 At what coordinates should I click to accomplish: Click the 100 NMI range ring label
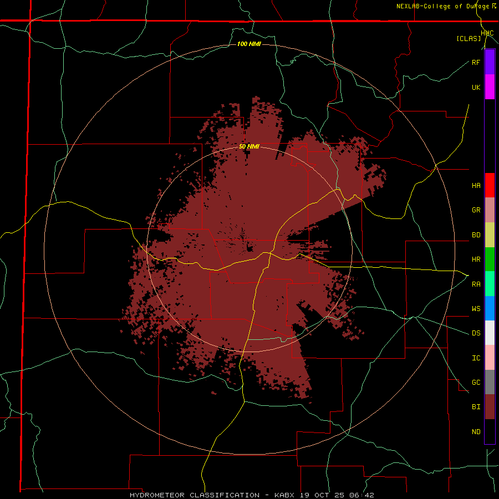point(249,44)
